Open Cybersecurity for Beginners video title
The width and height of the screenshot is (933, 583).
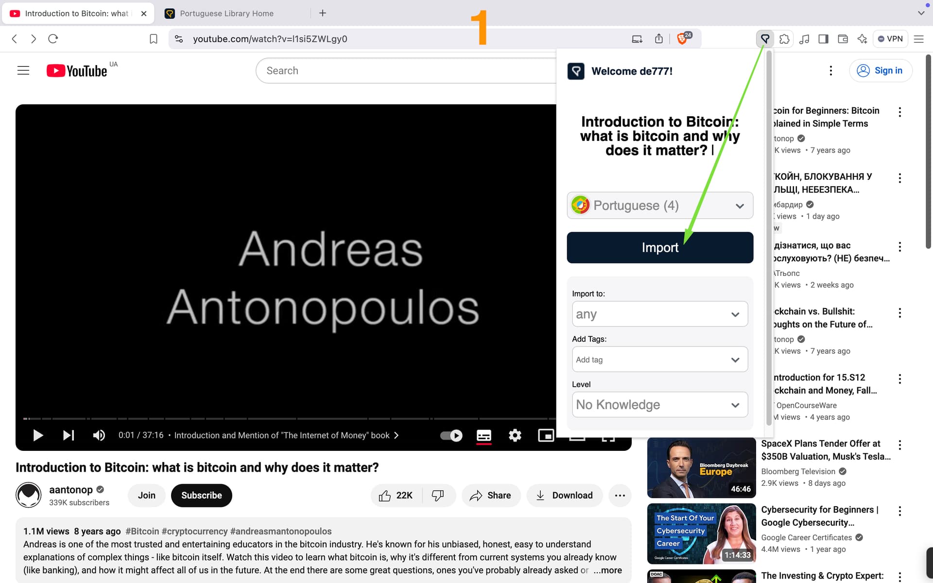click(x=820, y=516)
